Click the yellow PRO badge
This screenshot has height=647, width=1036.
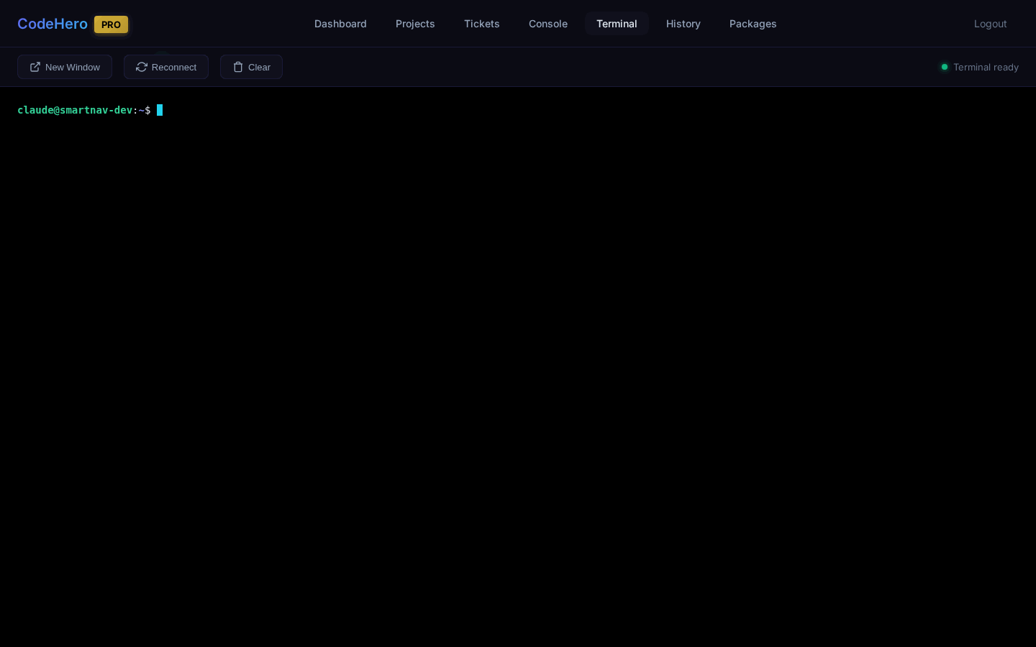click(x=111, y=24)
